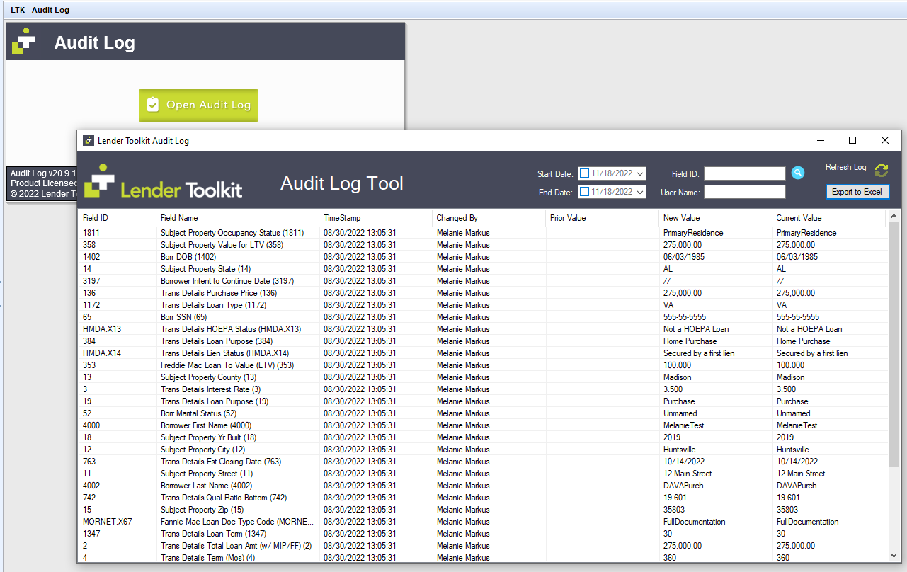
Task: Click scrollbar down arrow at grid bottom
Action: tap(894, 556)
